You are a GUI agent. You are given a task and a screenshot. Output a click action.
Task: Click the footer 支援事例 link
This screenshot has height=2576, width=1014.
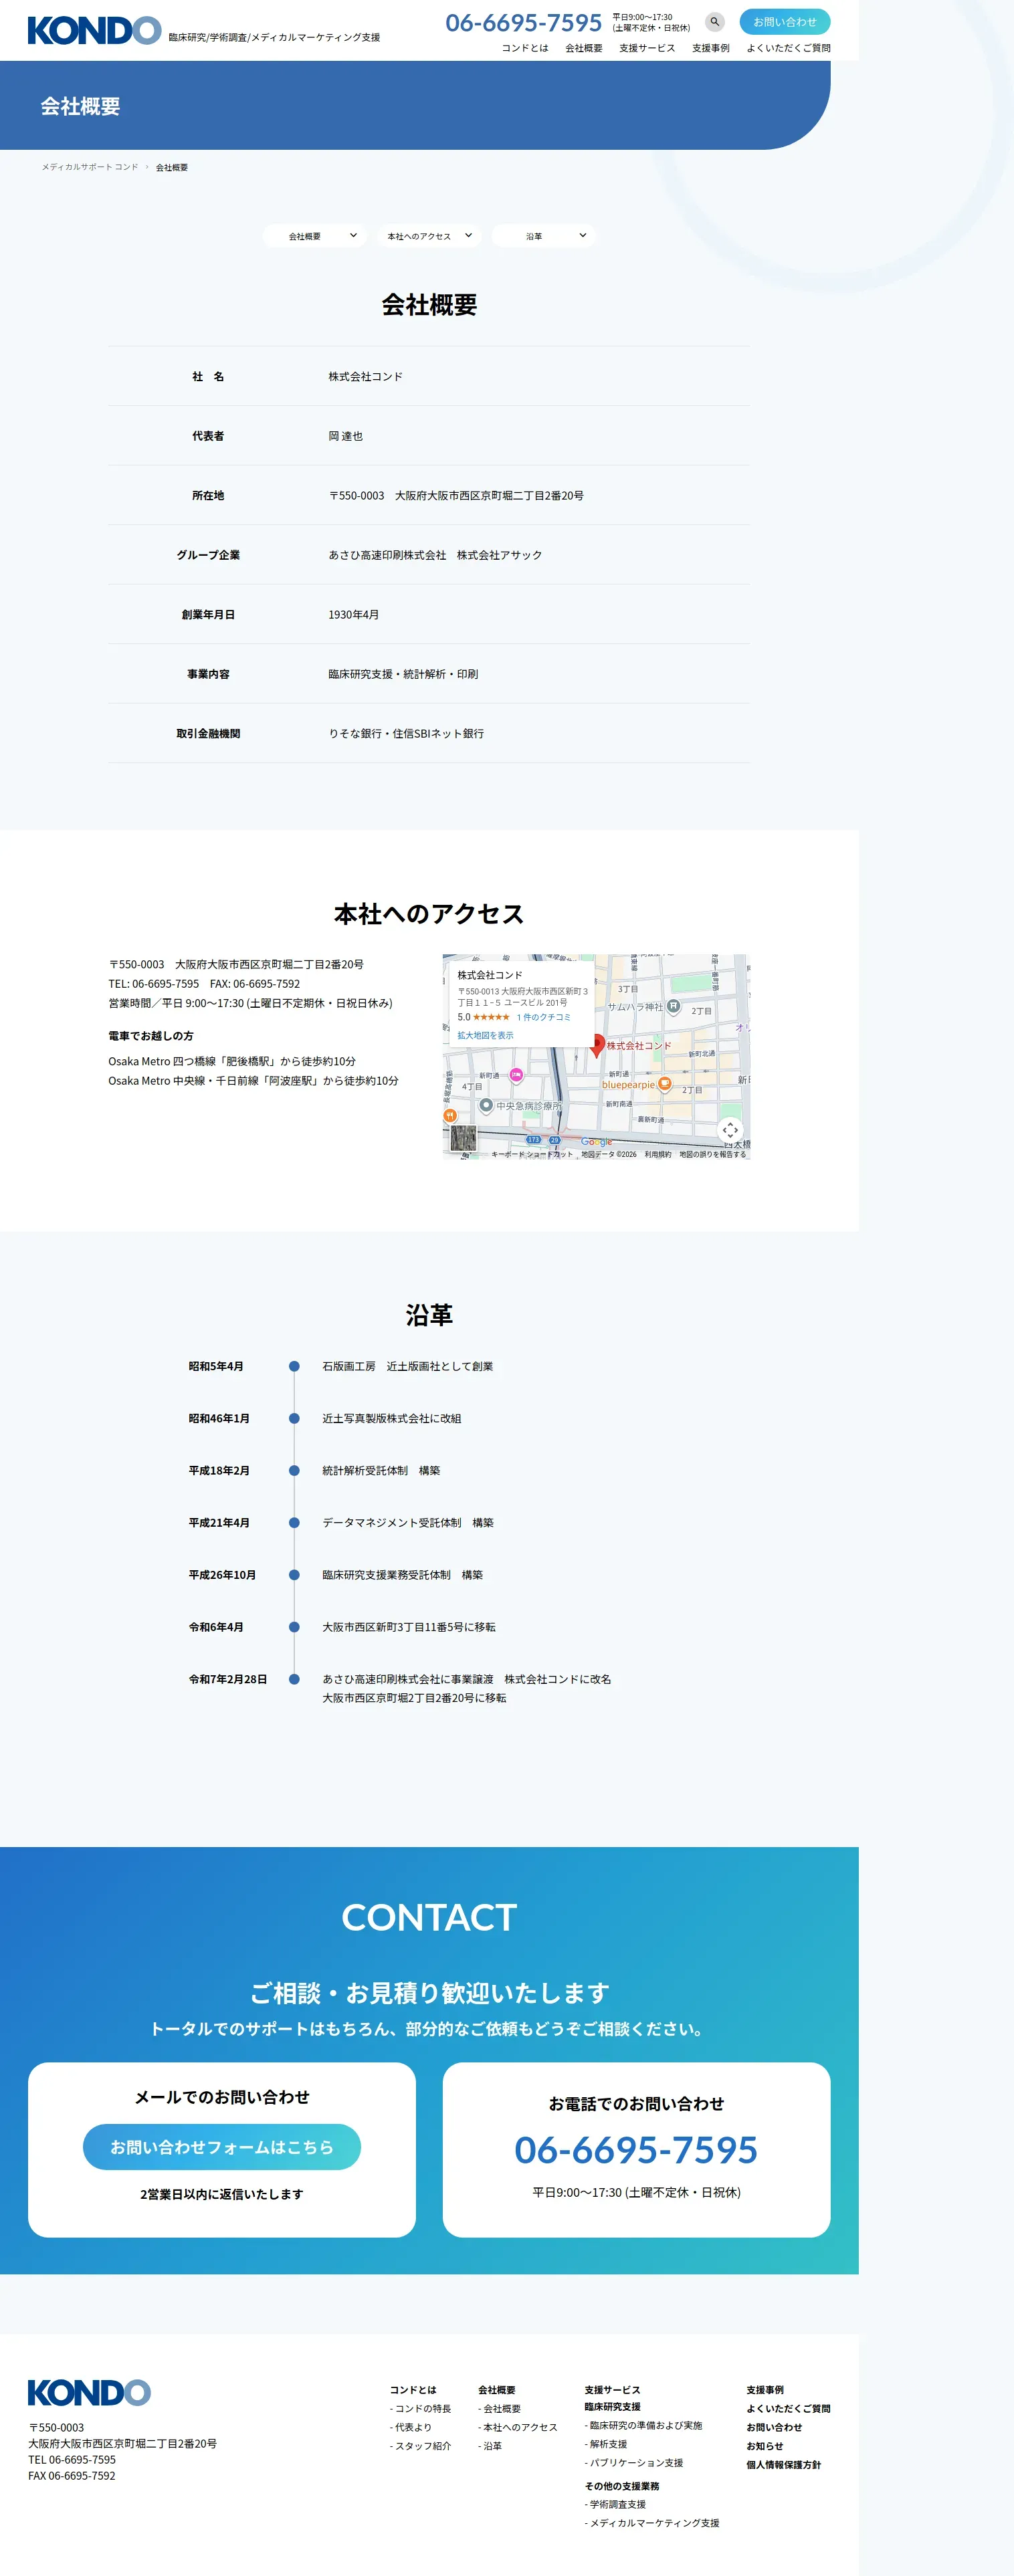pos(765,2390)
